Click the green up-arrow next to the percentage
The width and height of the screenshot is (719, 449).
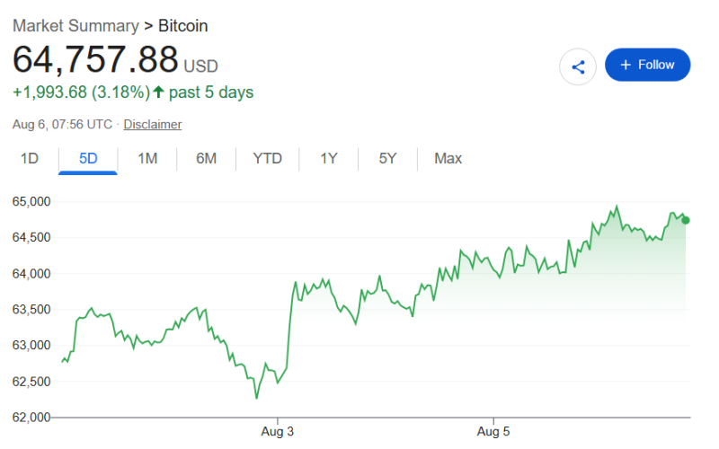click(159, 92)
